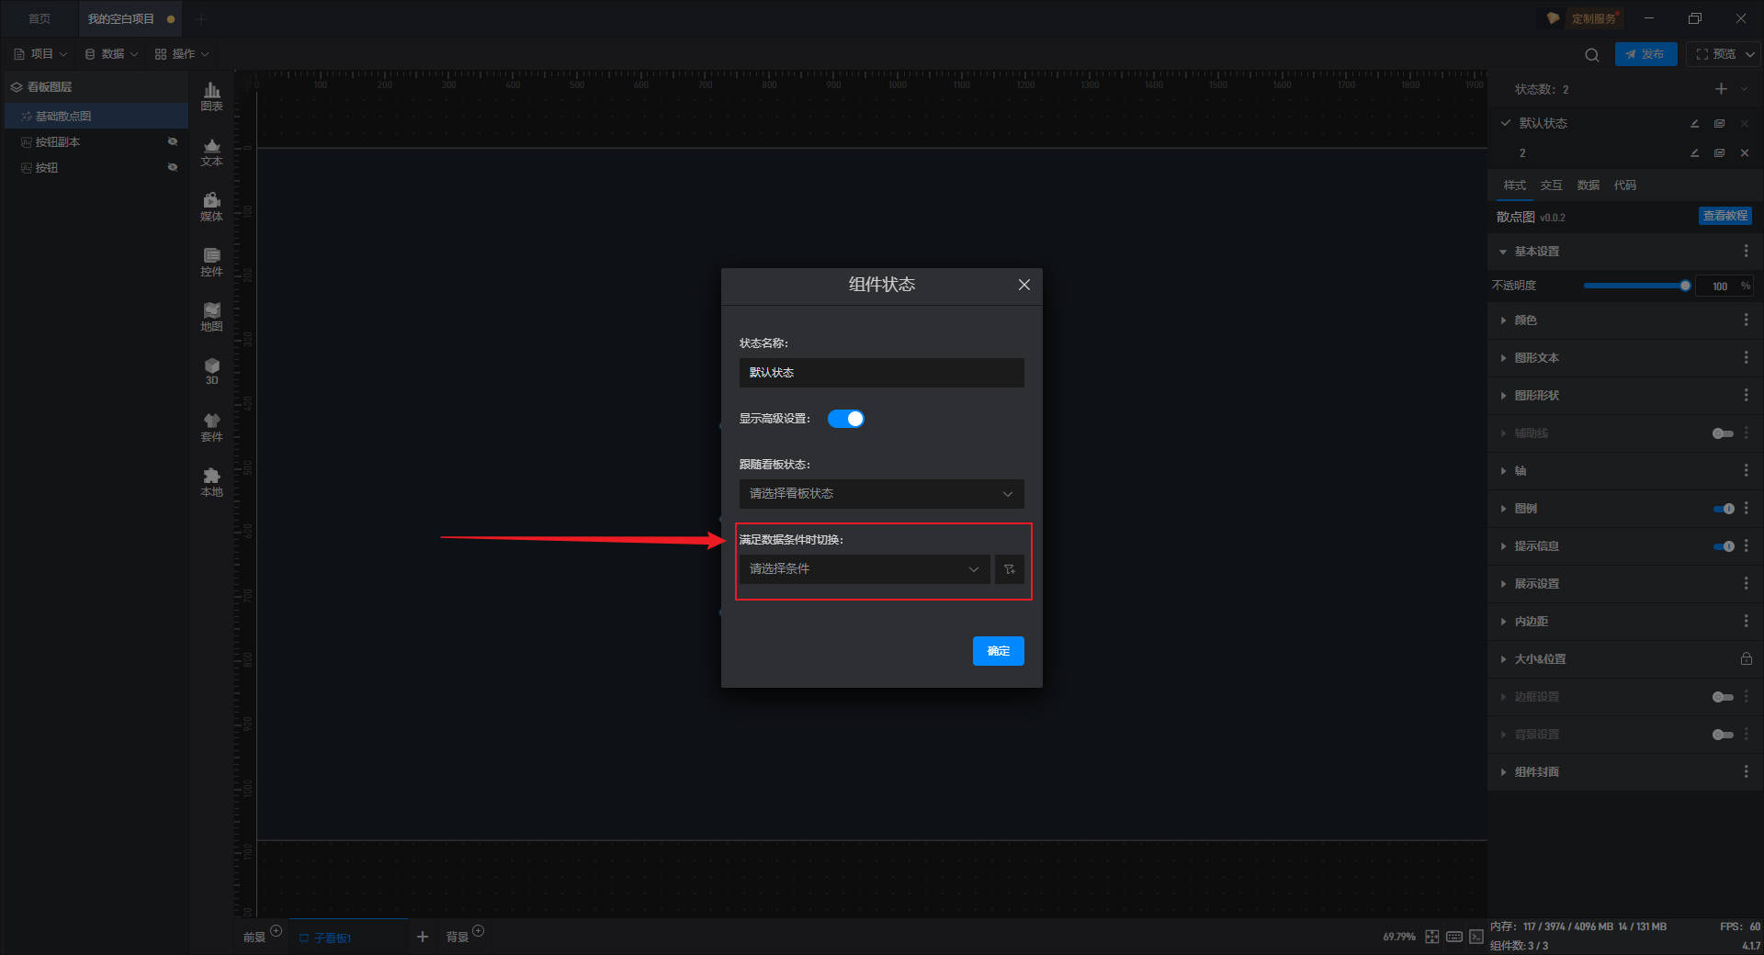Click the 发布 publish button

[x=1645, y=54]
